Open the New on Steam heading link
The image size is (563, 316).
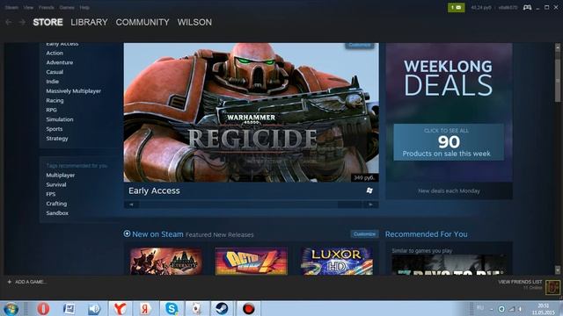157,234
